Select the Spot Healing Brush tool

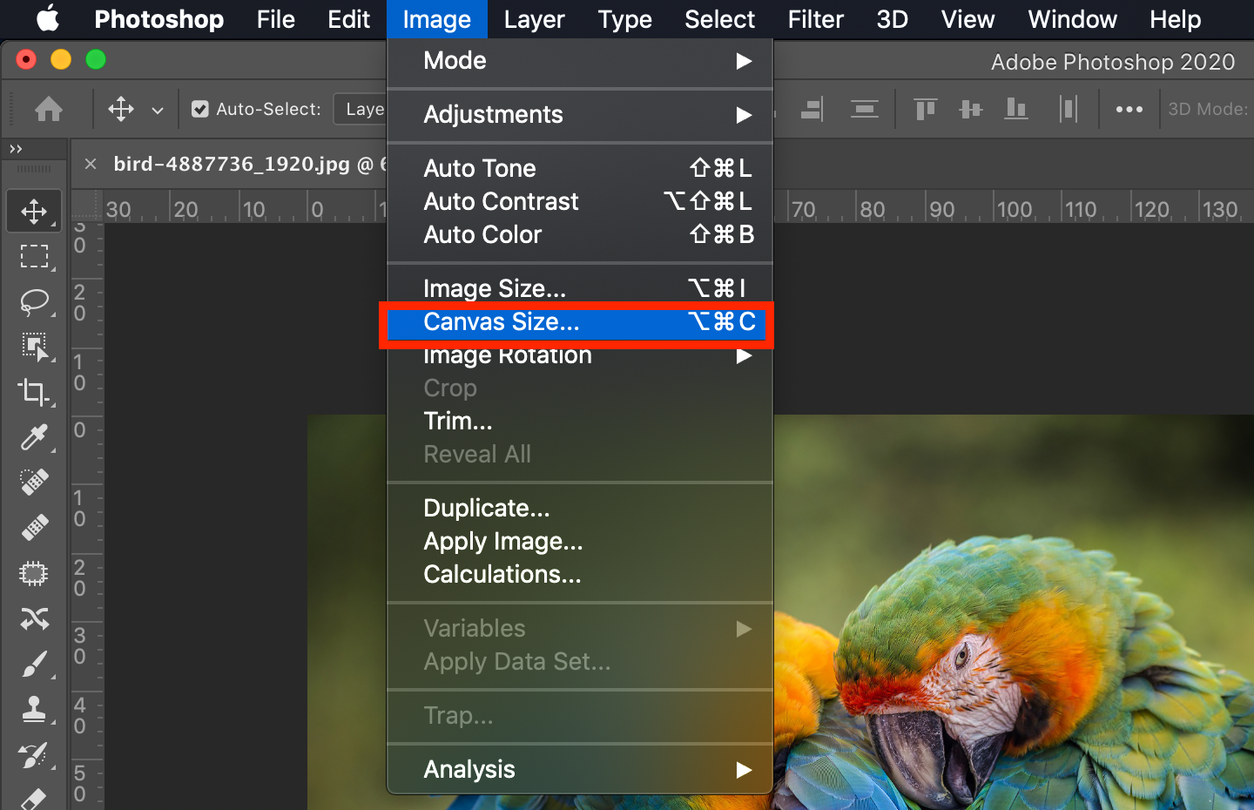tap(34, 483)
